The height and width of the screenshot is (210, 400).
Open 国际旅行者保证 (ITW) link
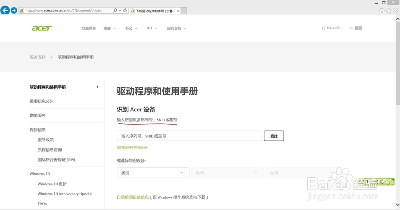[56, 160]
